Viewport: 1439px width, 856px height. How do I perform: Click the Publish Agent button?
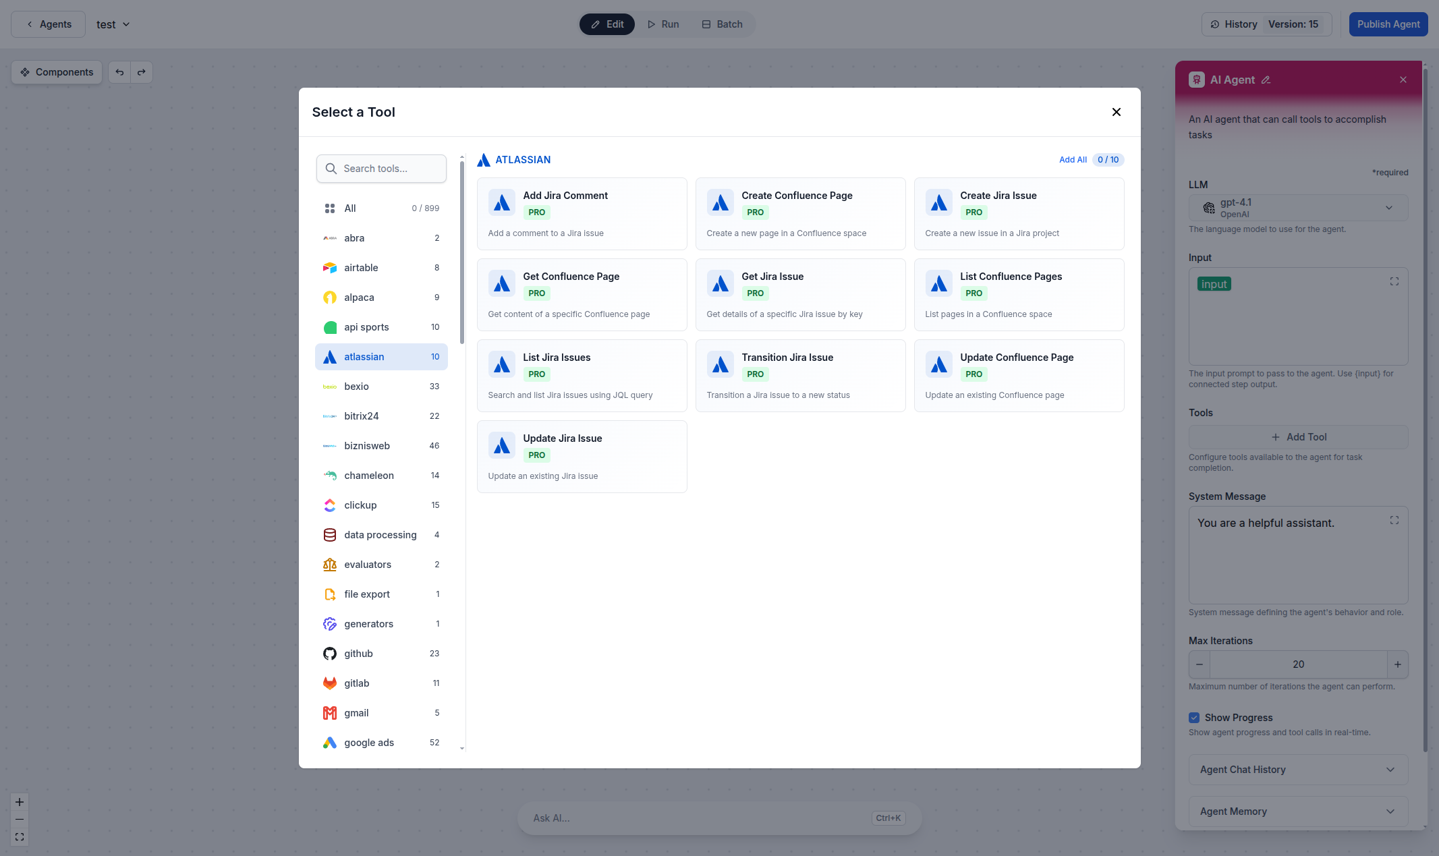(x=1388, y=24)
